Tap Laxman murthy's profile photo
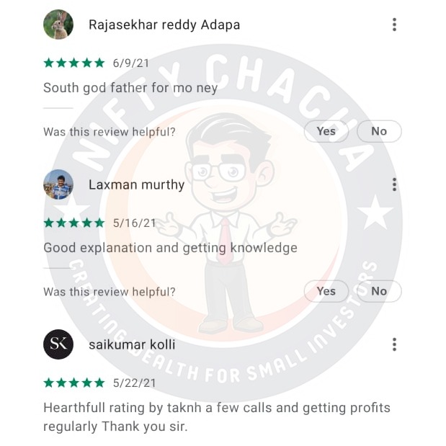The image size is (446, 446). pyautogui.click(x=58, y=184)
